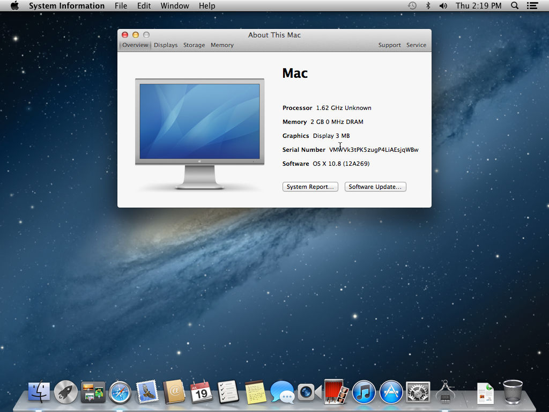The image size is (549, 412).
Task: Open System Information chip icon in dock
Action: pos(445,391)
